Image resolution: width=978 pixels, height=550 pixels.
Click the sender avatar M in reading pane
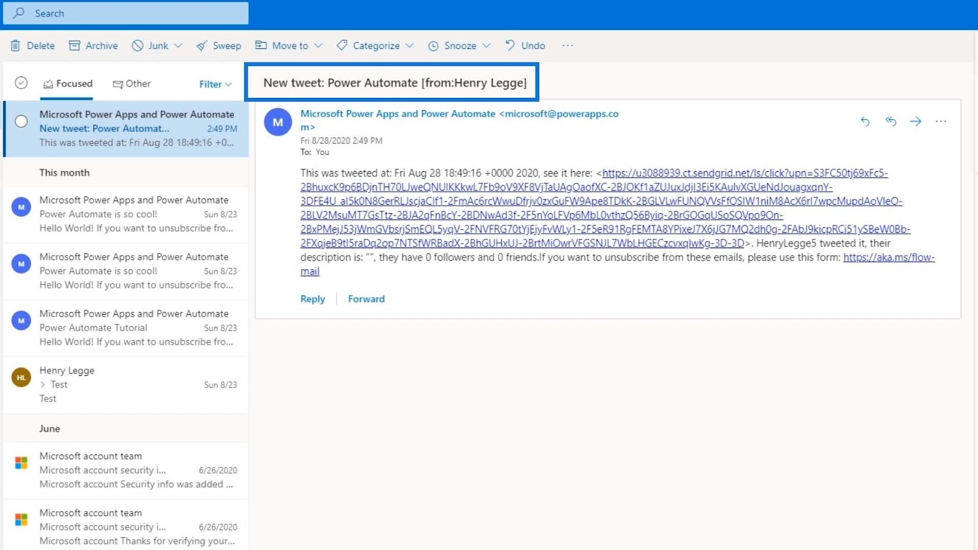pos(278,122)
